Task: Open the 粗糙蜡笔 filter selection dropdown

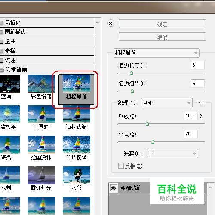Action: [157, 53]
